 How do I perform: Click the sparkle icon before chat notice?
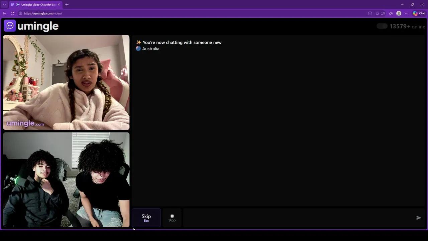tap(138, 43)
